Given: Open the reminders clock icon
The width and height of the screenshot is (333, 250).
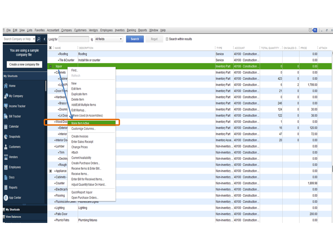Looking at the screenshot, I should click(310, 30).
